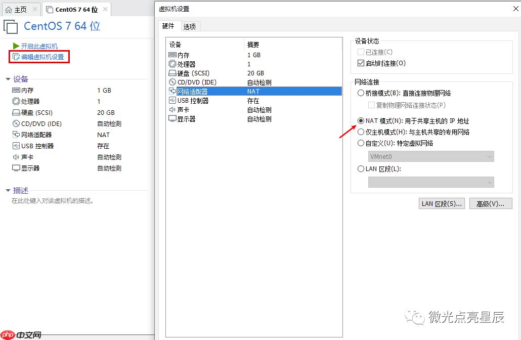Viewport: 521px width, 340px height.
Task: Click the home icon on the 主页 tab
Action: (x=9, y=10)
